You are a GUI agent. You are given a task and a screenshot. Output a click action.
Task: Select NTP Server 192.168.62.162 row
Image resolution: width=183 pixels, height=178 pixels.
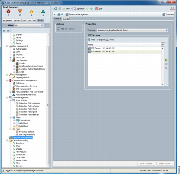(x=124, y=52)
